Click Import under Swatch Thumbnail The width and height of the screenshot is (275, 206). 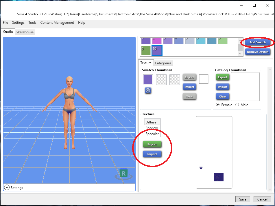click(x=189, y=87)
